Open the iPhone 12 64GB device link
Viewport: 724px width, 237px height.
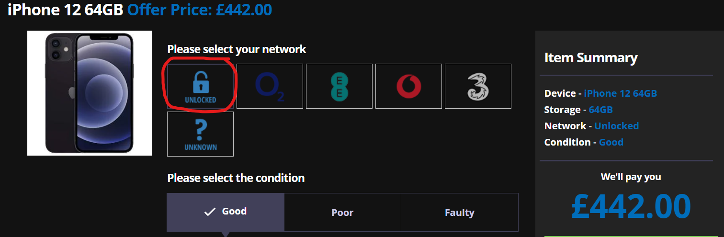[620, 93]
